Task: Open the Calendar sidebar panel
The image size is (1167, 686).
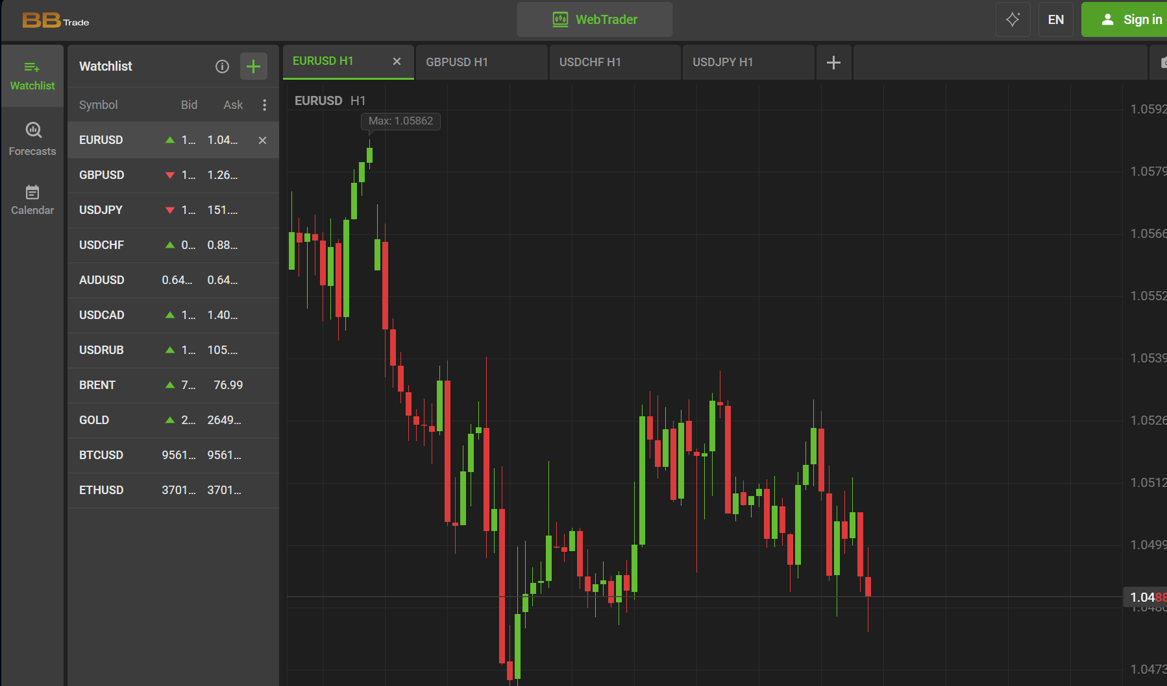Action: click(x=32, y=200)
